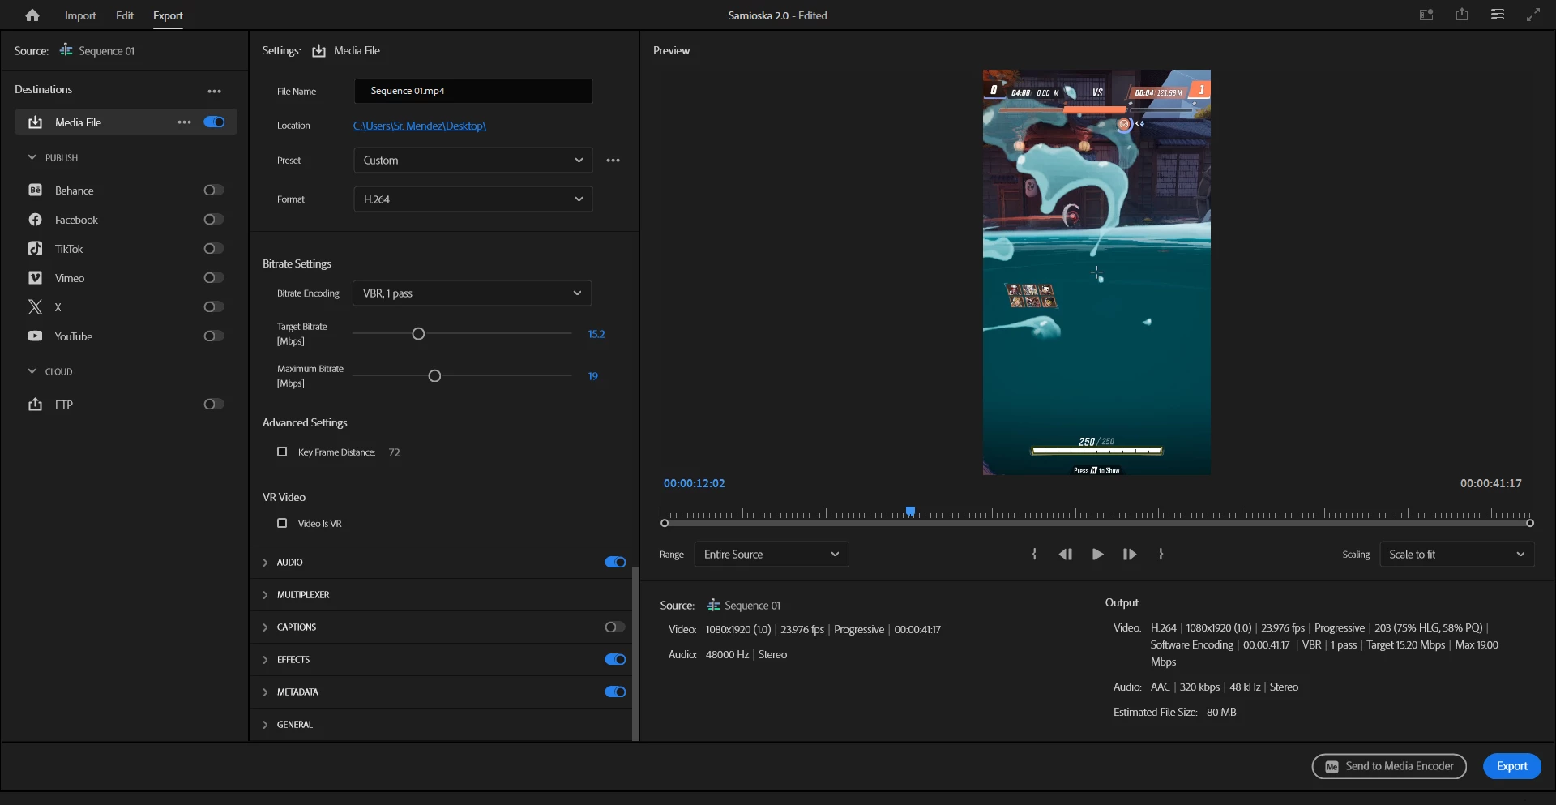Expand the Captions section
Screen dimensions: 1556x805
pyautogui.click(x=265, y=627)
